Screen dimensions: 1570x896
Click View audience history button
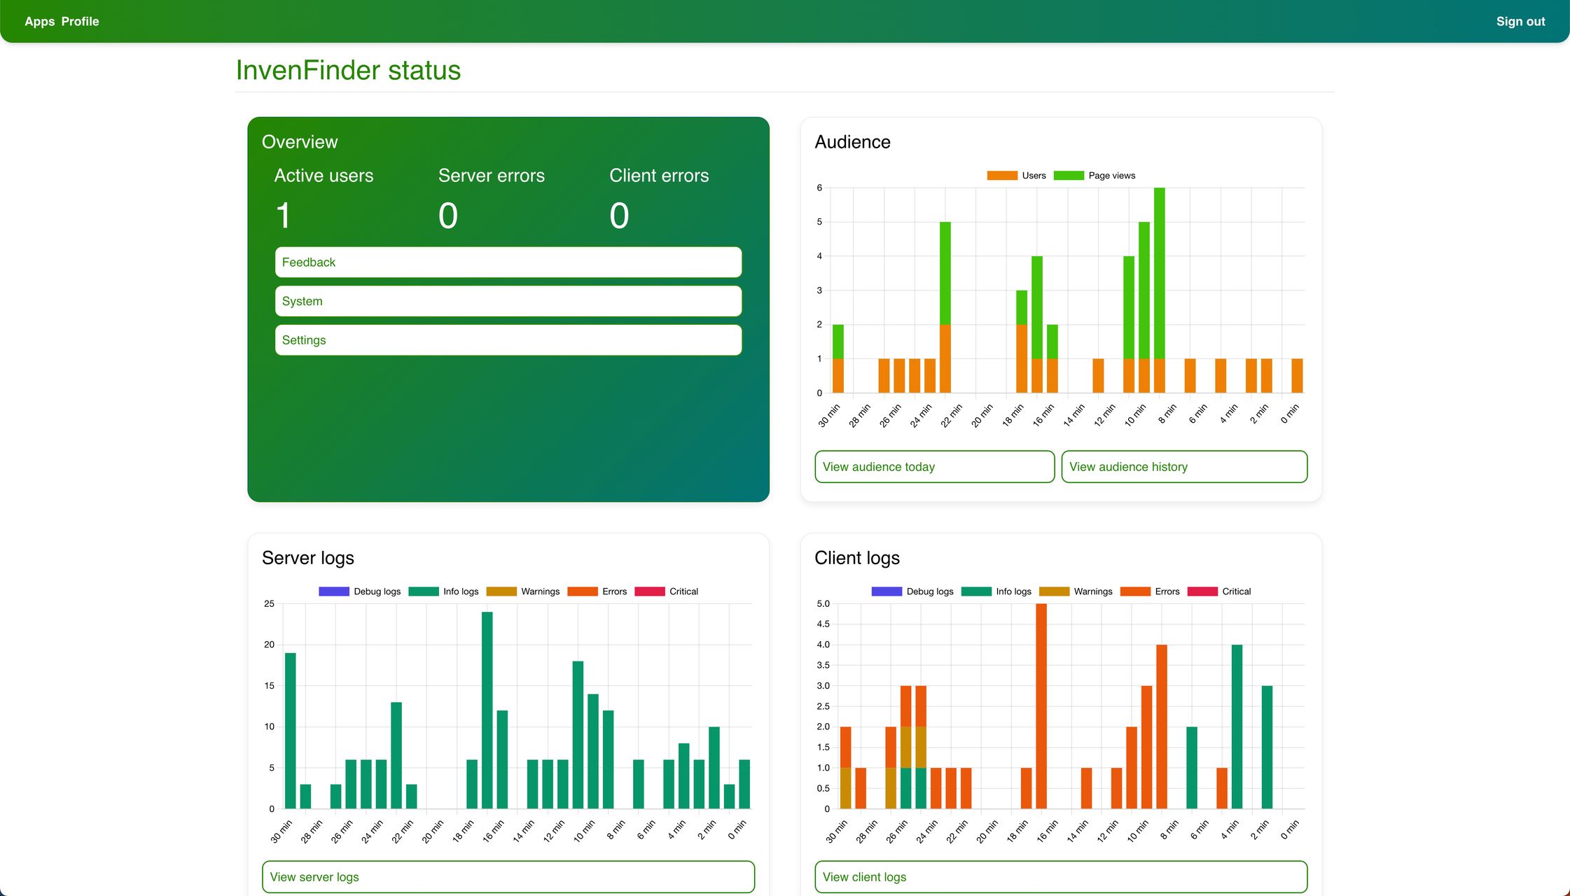1183,467
